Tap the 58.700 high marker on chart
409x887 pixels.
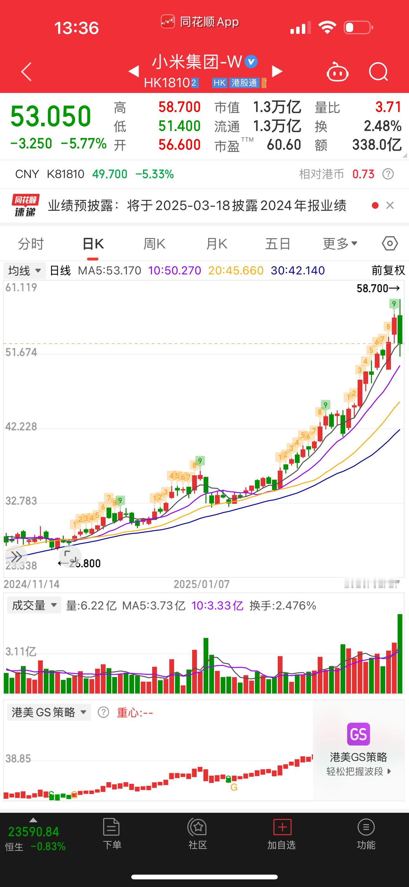[x=378, y=288]
